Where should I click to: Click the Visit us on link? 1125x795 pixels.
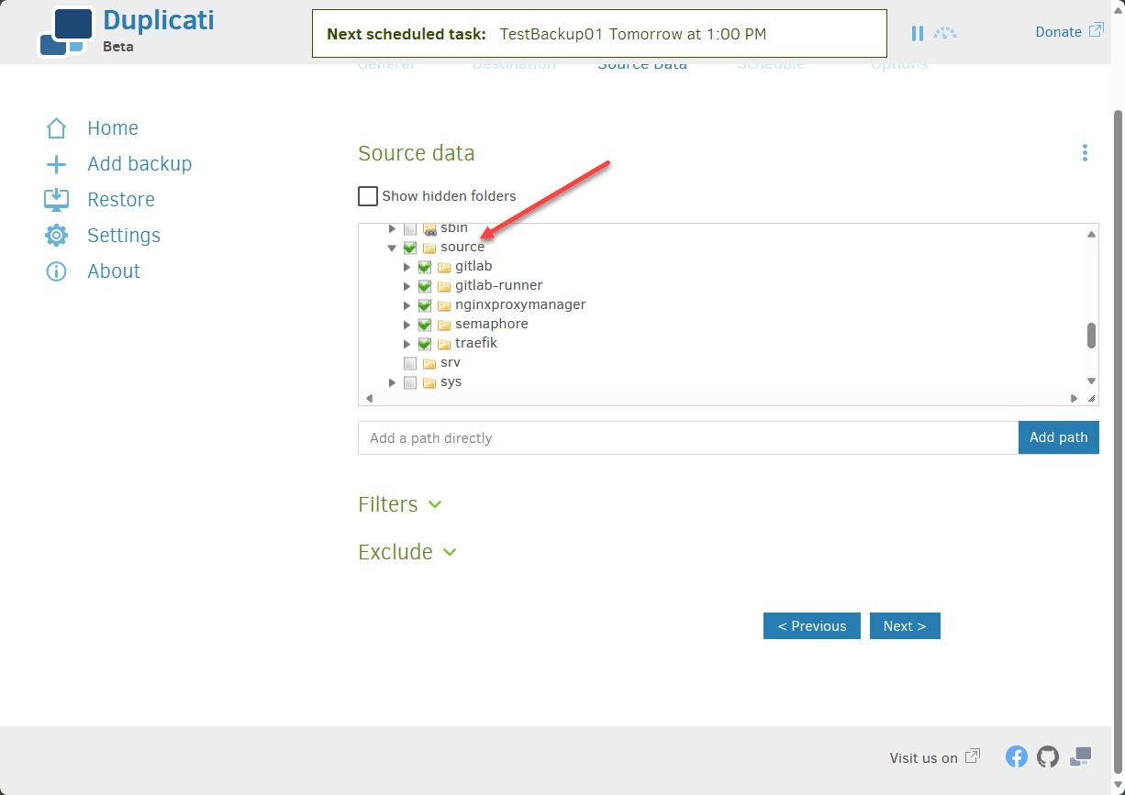coord(934,757)
